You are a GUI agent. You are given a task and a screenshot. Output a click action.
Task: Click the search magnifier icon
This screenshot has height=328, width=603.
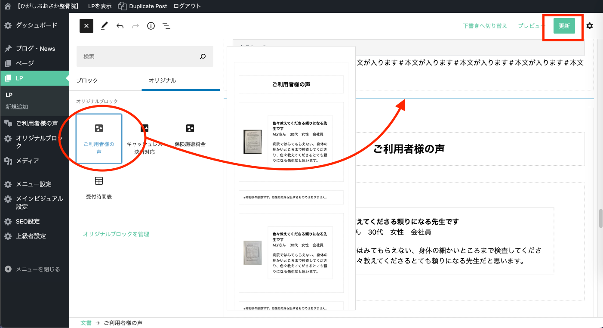click(203, 56)
